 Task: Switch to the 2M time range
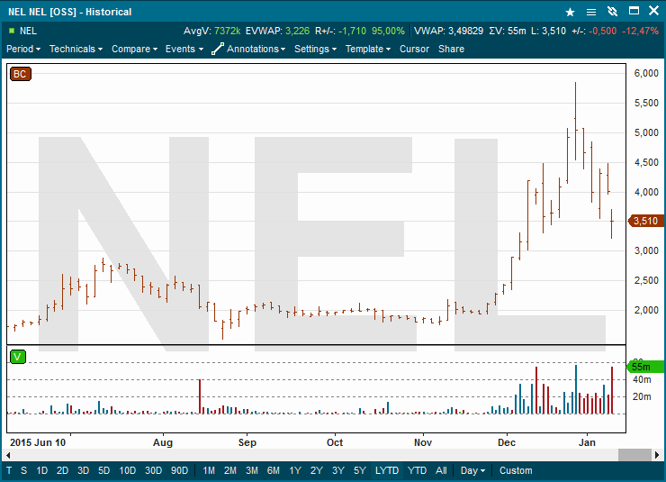click(x=230, y=470)
